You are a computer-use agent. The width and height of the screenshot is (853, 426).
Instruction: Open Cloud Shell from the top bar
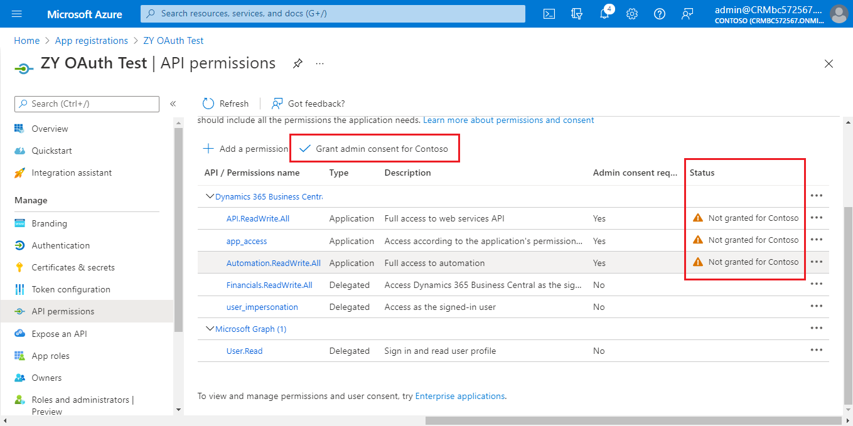tap(549, 13)
